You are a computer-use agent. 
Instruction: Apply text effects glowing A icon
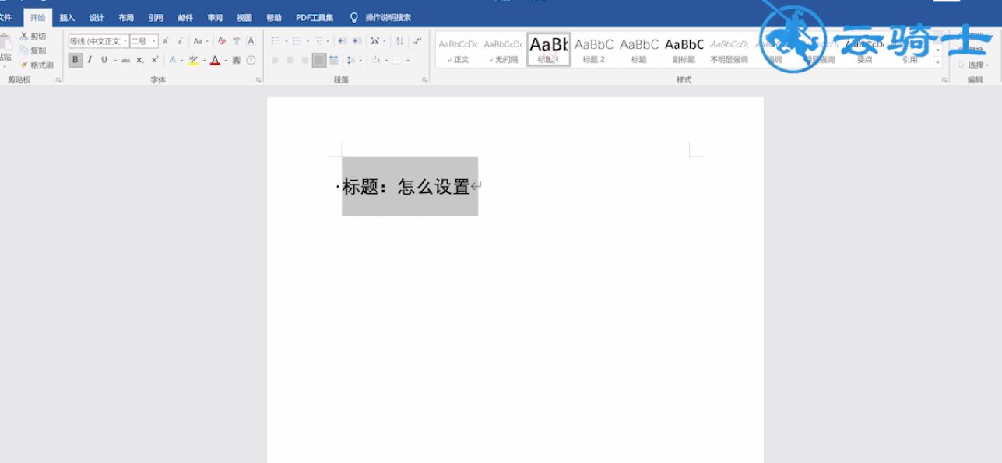pyautogui.click(x=173, y=60)
